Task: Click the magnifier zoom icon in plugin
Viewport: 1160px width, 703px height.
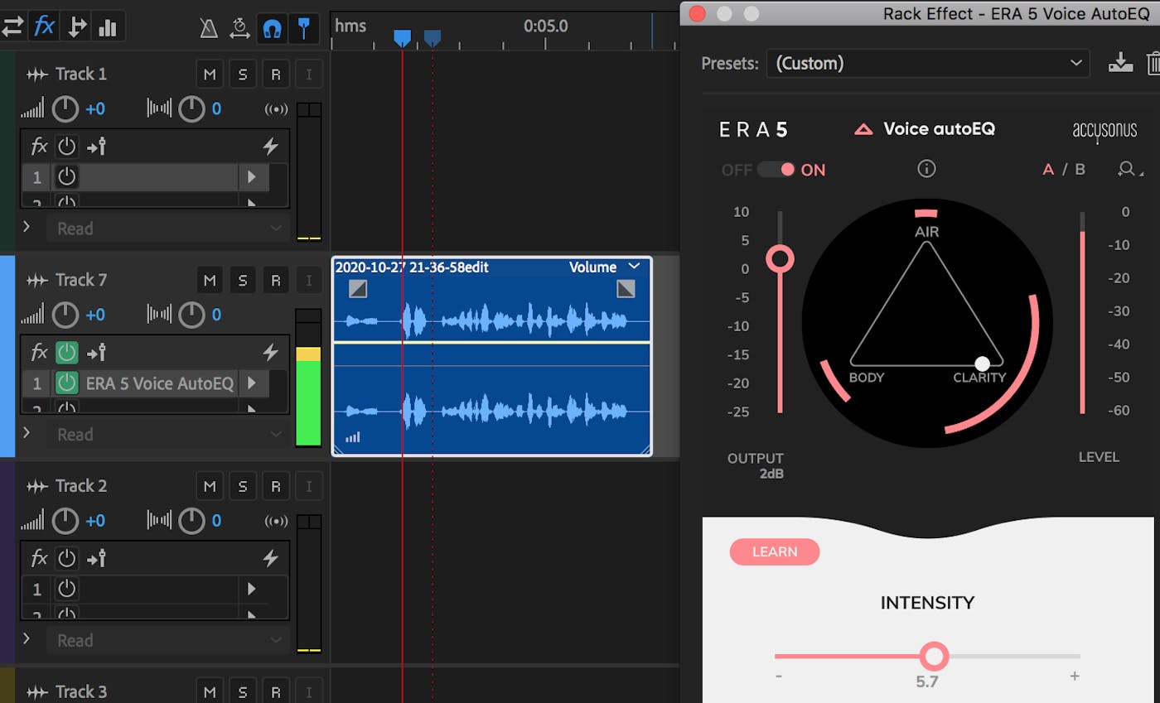Action: click(x=1127, y=170)
